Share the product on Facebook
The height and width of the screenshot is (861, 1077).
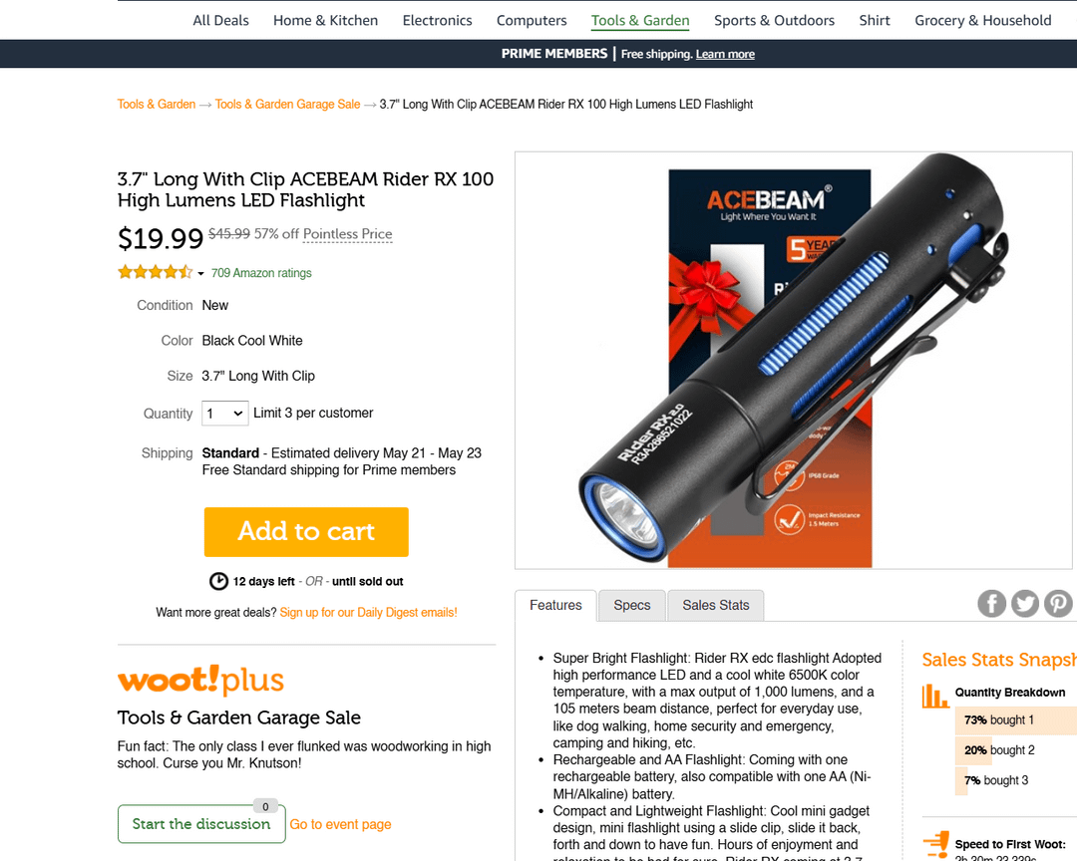tap(991, 604)
